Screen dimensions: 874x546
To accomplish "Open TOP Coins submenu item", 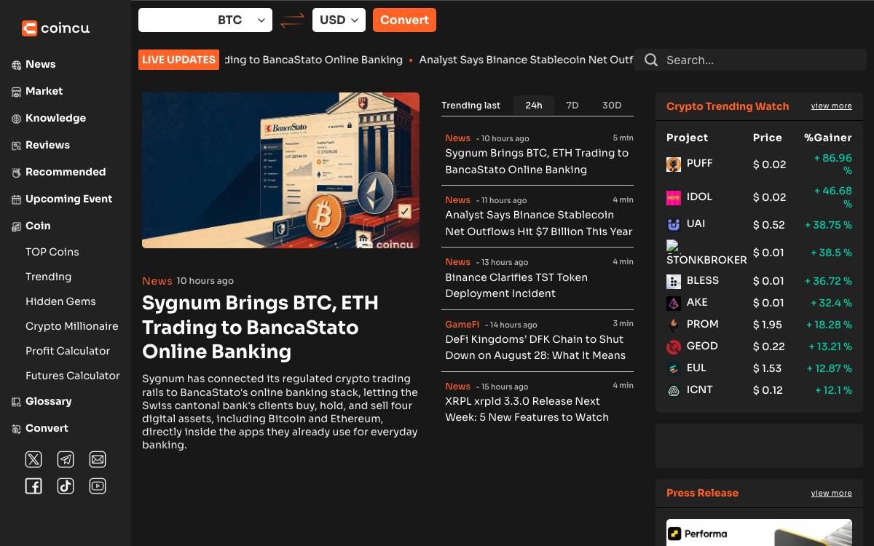I will pos(52,252).
